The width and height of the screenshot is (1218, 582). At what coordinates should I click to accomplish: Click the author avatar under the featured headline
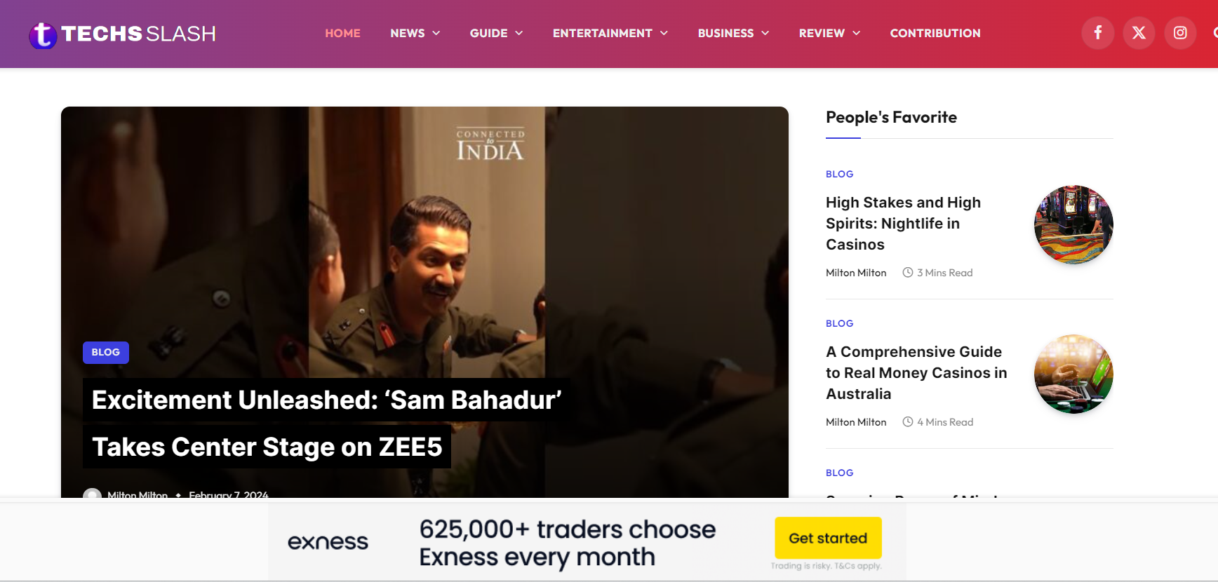(x=92, y=494)
